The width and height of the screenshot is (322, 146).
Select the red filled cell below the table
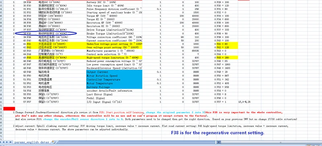point(9,109)
